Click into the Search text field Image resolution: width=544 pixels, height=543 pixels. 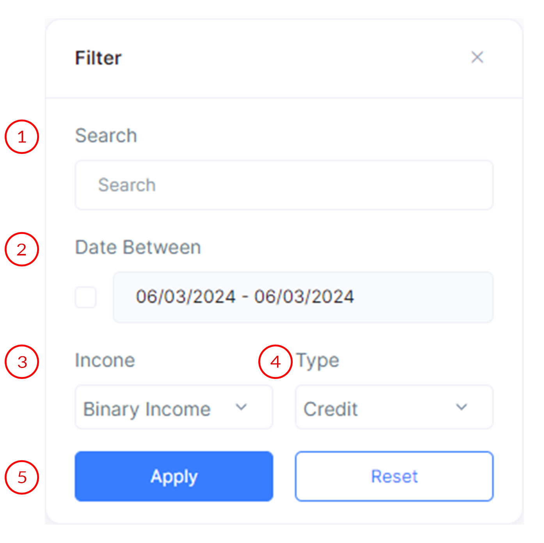pyautogui.click(x=284, y=185)
